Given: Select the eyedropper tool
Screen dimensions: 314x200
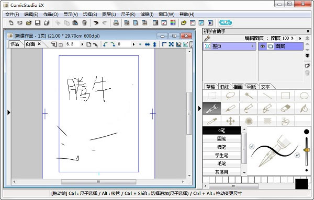Looking at the screenshot, I should pyautogui.click(x=212, y=121).
